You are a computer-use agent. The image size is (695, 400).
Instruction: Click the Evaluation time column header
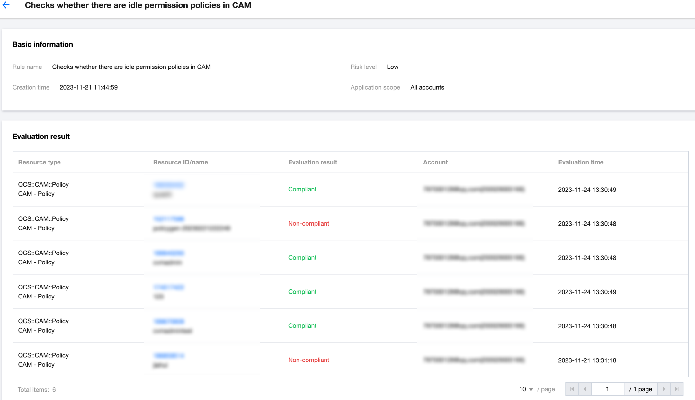(580, 162)
